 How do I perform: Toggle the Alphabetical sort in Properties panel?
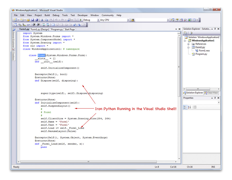[x=189, y=106]
